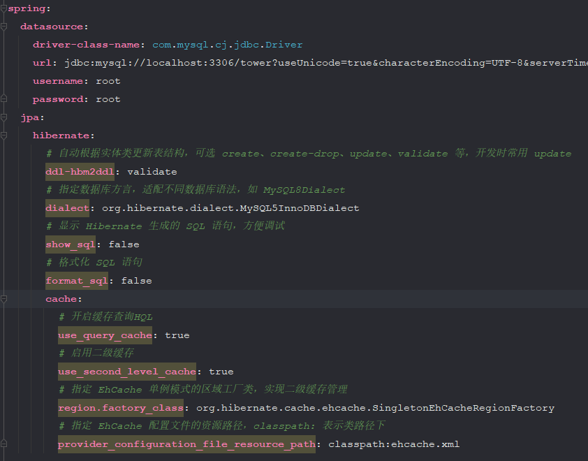The width and height of the screenshot is (588, 461).
Task: Click the comment about Hibernate generated SQL
Action: coord(166,226)
